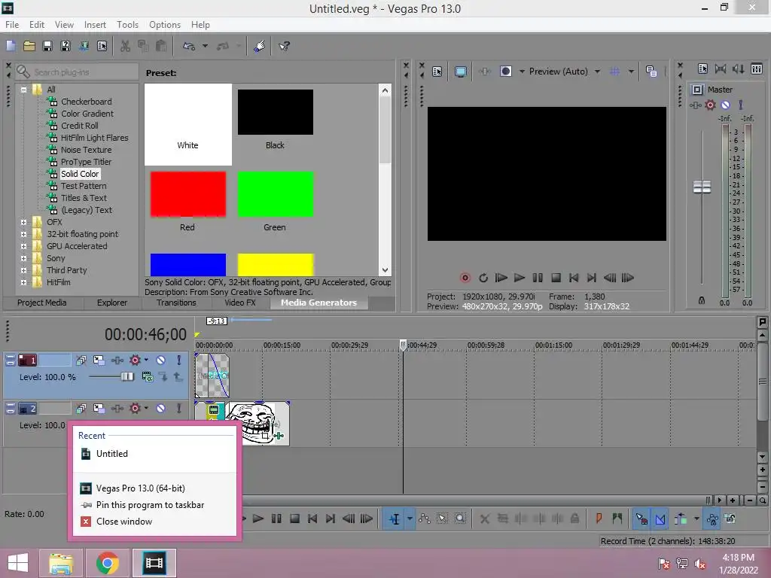Open File Explorer from the taskbar
Screen dimensions: 771x578
point(61,563)
